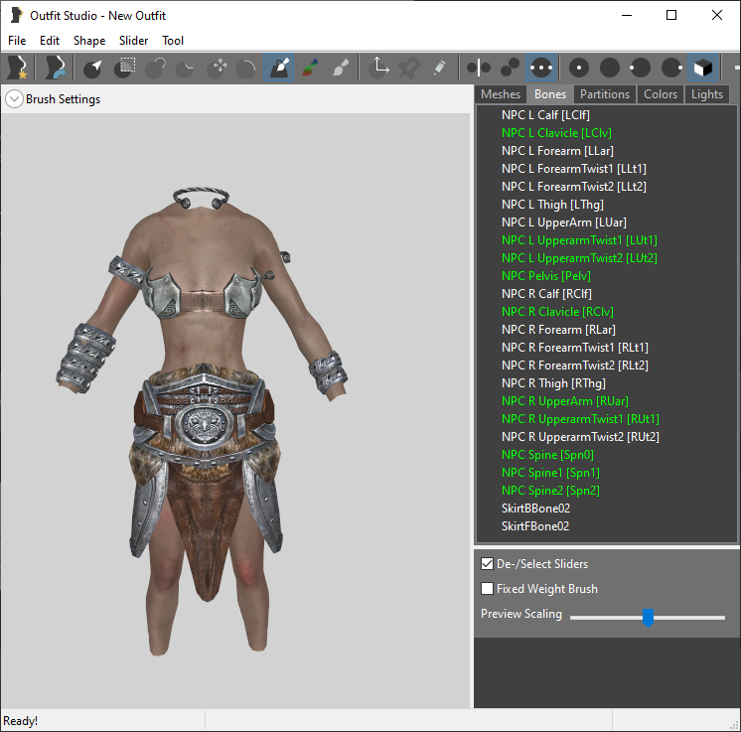Activate the Mask brush tool
This screenshot has width=741, height=732.
pos(125,68)
